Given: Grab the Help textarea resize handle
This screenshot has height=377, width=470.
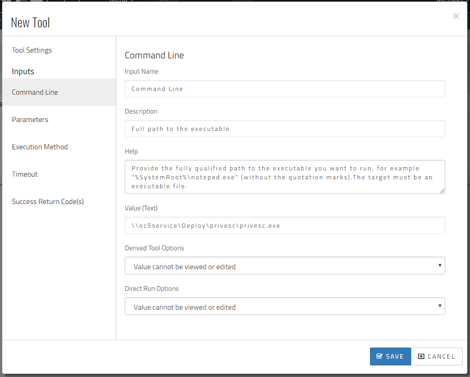Looking at the screenshot, I should click(442, 191).
